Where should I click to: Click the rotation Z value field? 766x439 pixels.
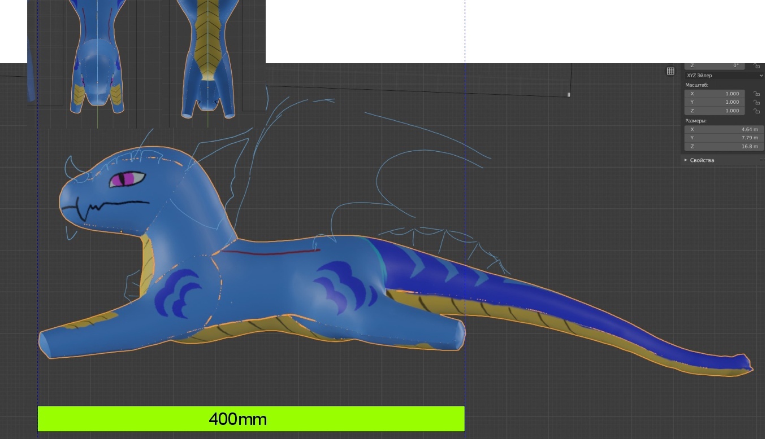pos(715,66)
